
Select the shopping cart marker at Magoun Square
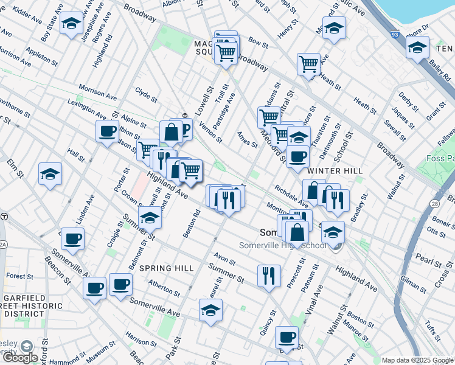click(x=226, y=52)
